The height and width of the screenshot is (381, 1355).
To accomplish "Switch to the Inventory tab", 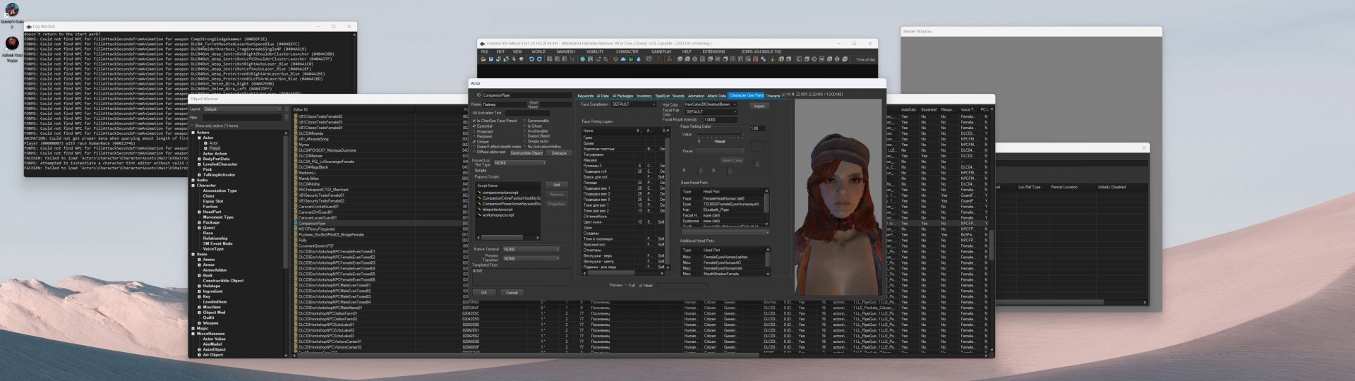I will tap(644, 96).
